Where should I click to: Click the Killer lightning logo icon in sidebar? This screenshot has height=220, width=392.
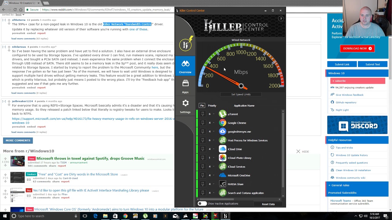point(186,44)
